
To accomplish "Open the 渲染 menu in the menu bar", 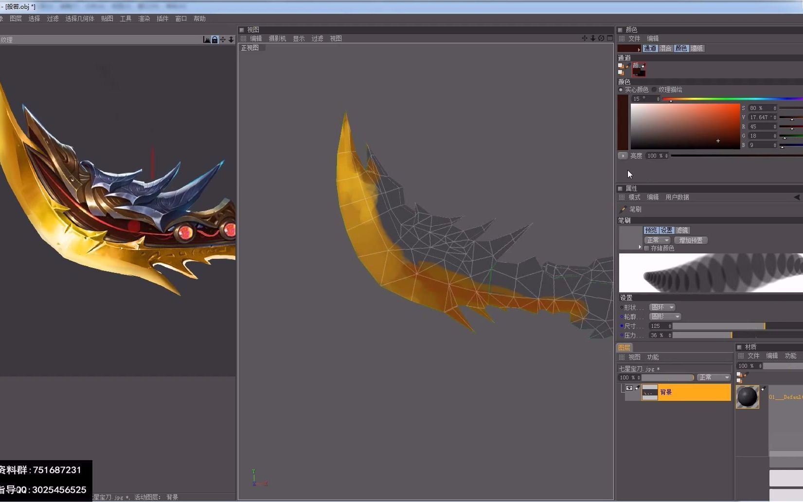I will coord(144,18).
